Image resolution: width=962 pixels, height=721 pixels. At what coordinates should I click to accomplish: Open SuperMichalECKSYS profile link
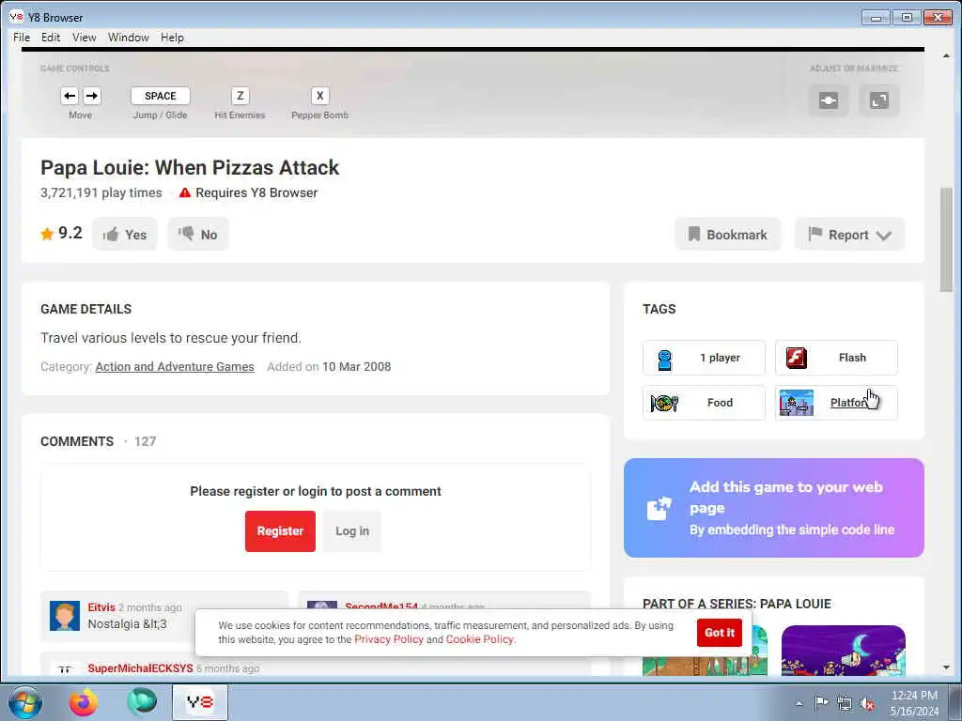(141, 668)
